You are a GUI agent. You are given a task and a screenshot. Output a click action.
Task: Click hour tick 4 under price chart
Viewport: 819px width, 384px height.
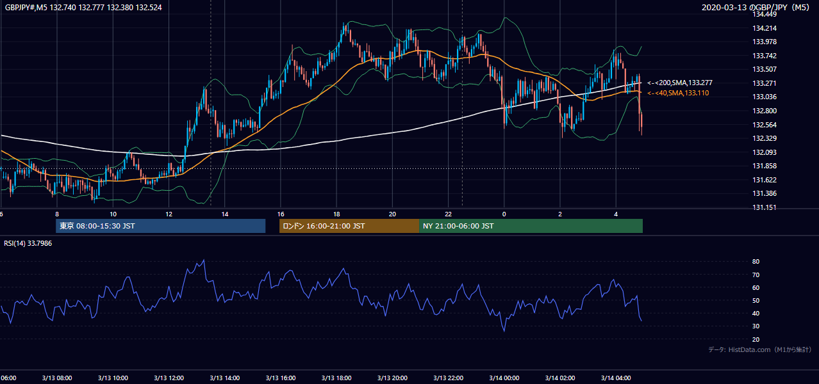[616, 214]
